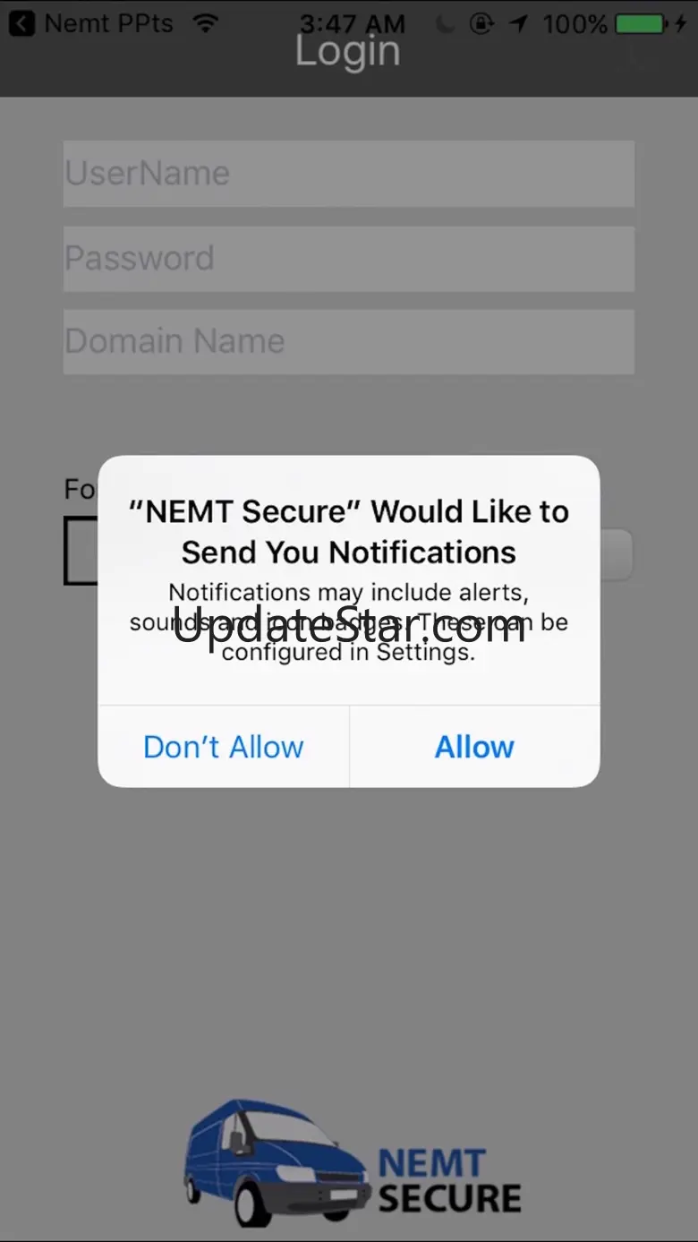Choose Don't Allow in the notification prompt
The width and height of the screenshot is (698, 1242).
pyautogui.click(x=224, y=747)
